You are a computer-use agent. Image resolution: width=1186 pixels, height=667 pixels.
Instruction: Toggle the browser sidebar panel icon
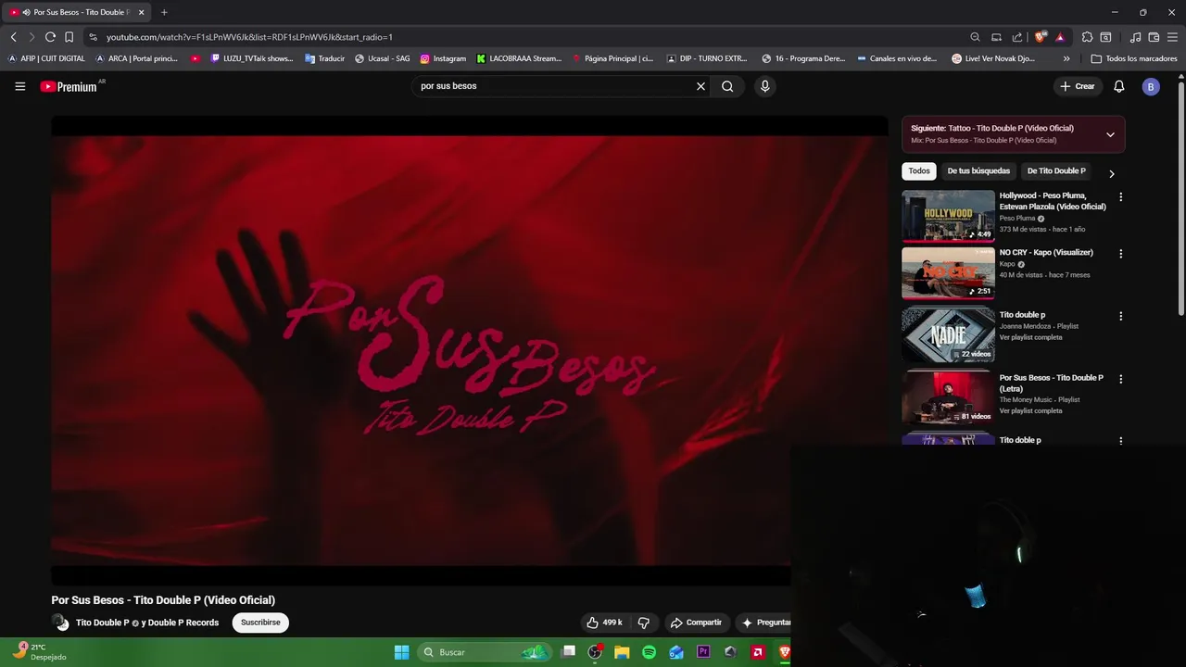pyautogui.click(x=1105, y=37)
